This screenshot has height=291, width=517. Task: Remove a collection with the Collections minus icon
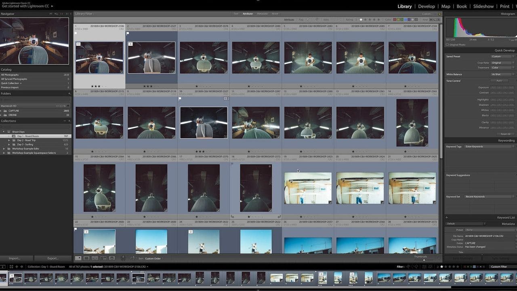tap(65, 121)
